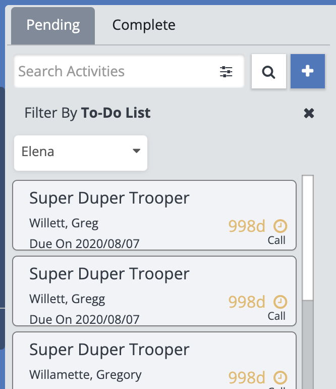Open the search filter sliders icon
336x389 pixels.
[226, 72]
